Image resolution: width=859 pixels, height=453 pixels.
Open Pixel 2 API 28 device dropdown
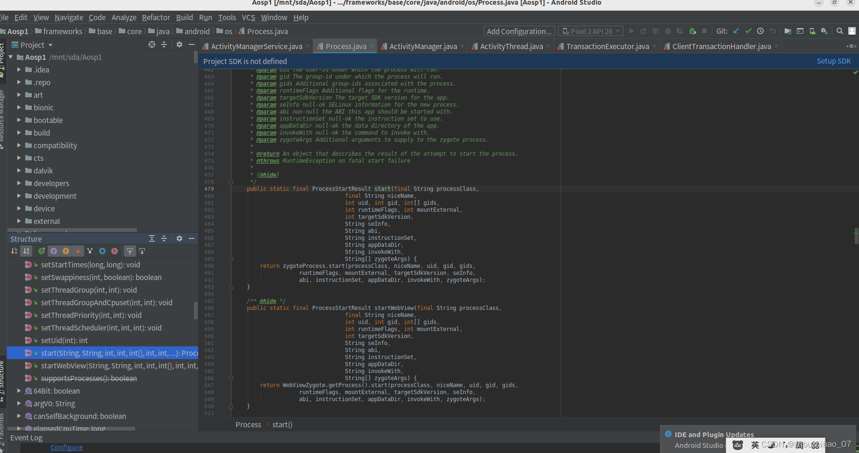[x=591, y=31]
